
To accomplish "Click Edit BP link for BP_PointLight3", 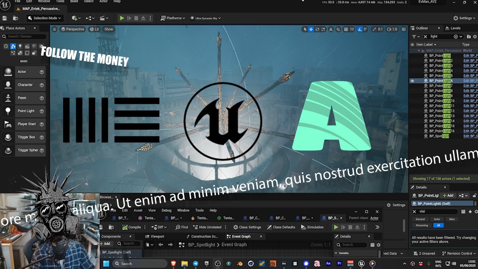I will 471,66.
